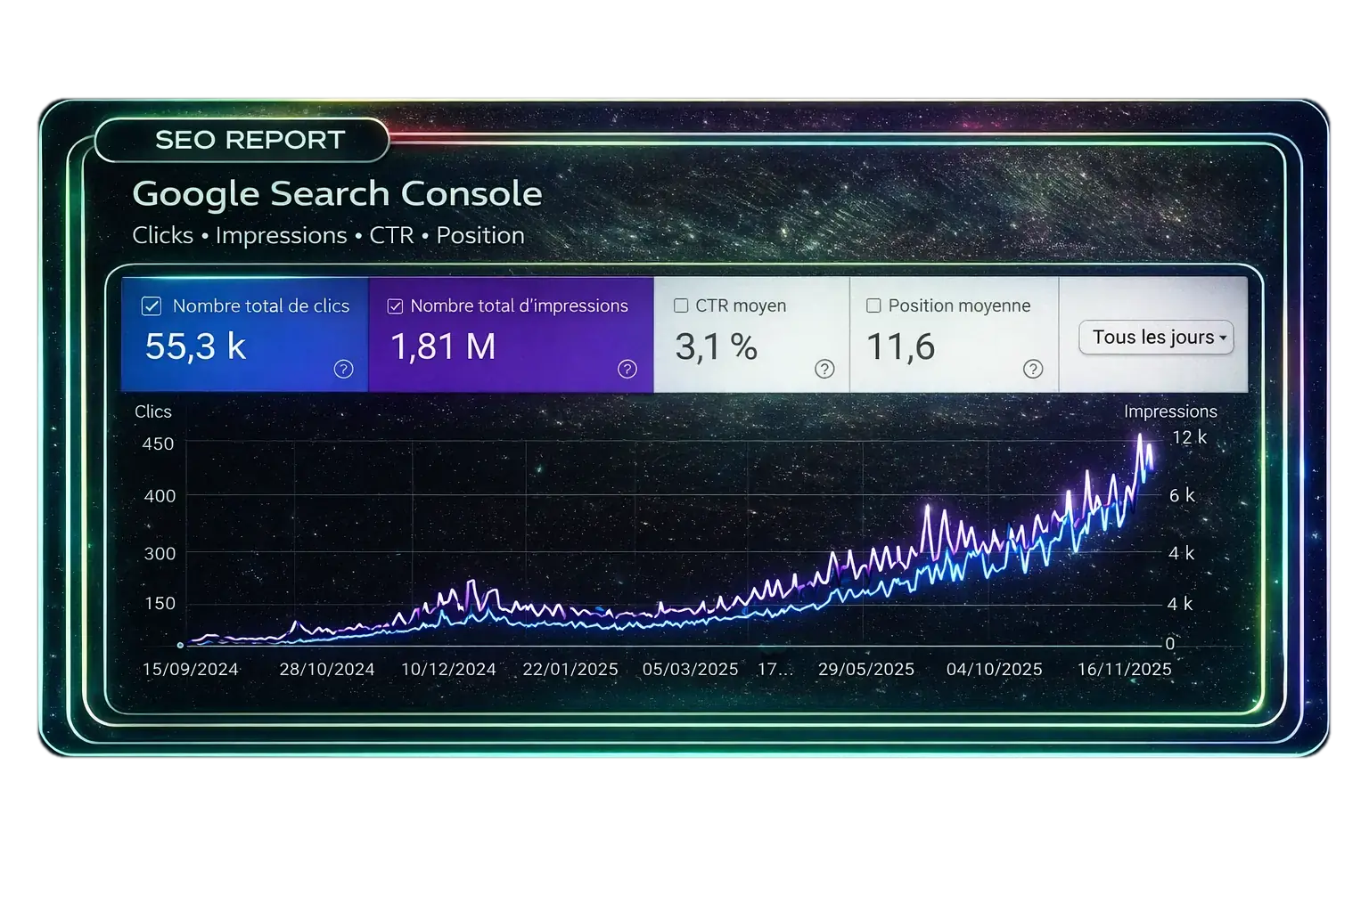The image size is (1369, 912).
Task: Open help icon on the clics card
Action: pos(343,369)
